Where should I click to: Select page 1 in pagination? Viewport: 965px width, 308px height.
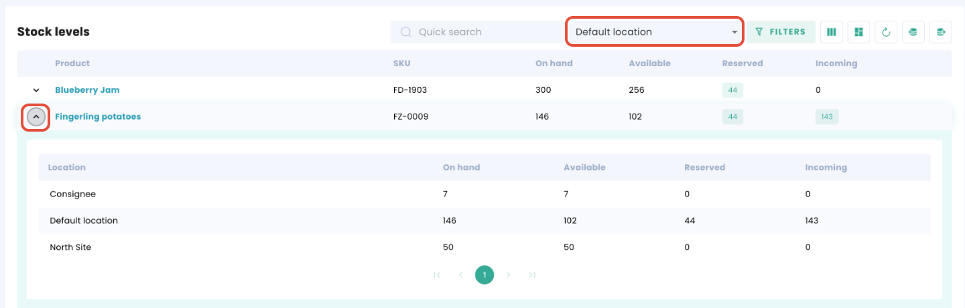point(485,275)
